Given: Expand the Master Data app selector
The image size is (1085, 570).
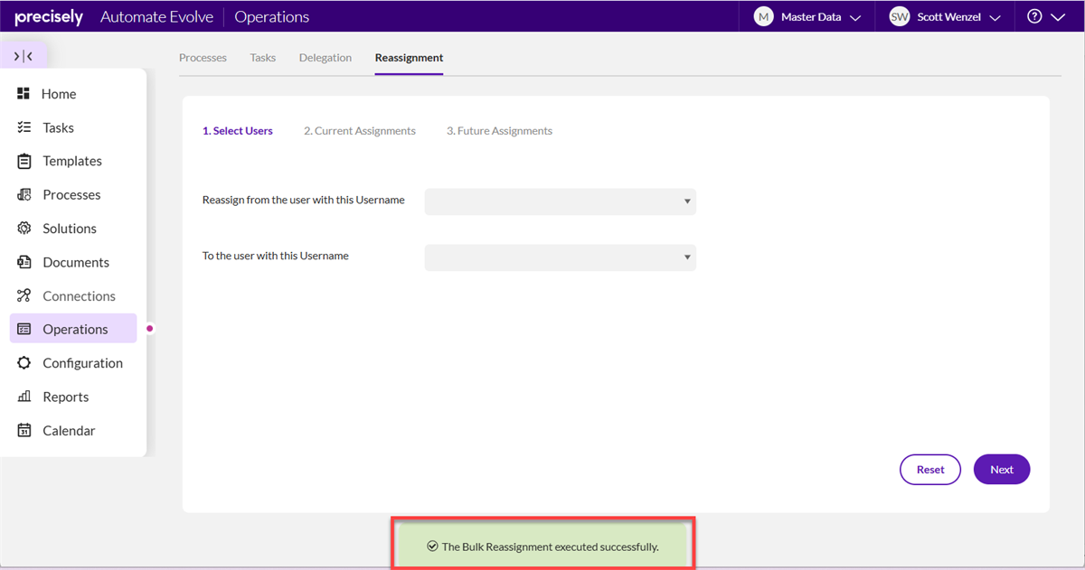Looking at the screenshot, I should pos(807,17).
